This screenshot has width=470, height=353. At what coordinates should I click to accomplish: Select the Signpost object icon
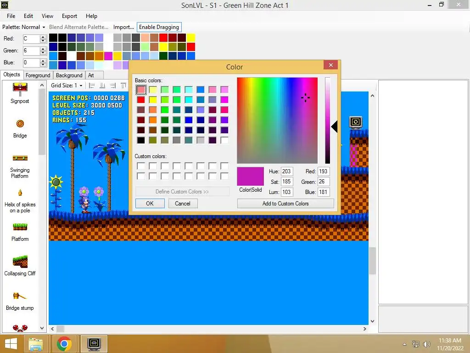point(20,89)
